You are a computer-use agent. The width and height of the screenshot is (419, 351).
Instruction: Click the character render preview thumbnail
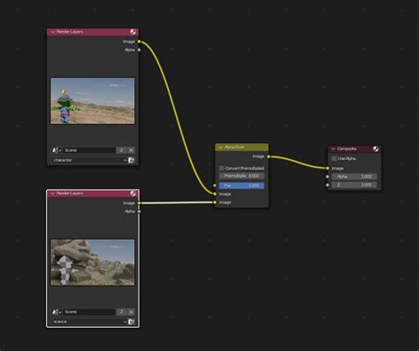(x=93, y=101)
